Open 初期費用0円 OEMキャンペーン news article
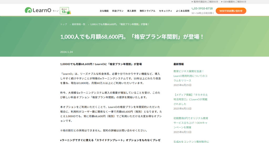 (x=191, y=123)
